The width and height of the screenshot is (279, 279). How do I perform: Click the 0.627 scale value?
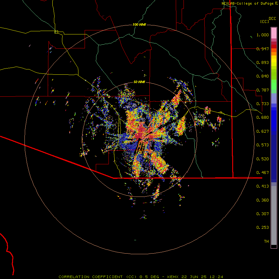point(263,131)
